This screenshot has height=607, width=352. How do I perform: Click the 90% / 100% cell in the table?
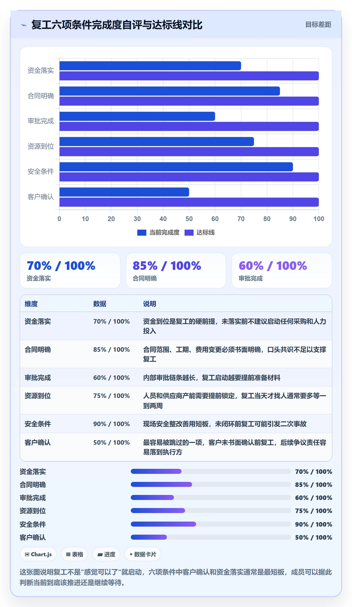pos(111,424)
